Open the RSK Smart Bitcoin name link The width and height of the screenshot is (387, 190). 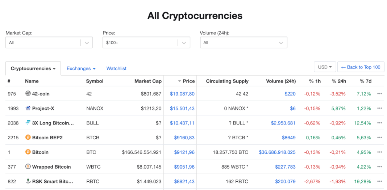(53, 181)
